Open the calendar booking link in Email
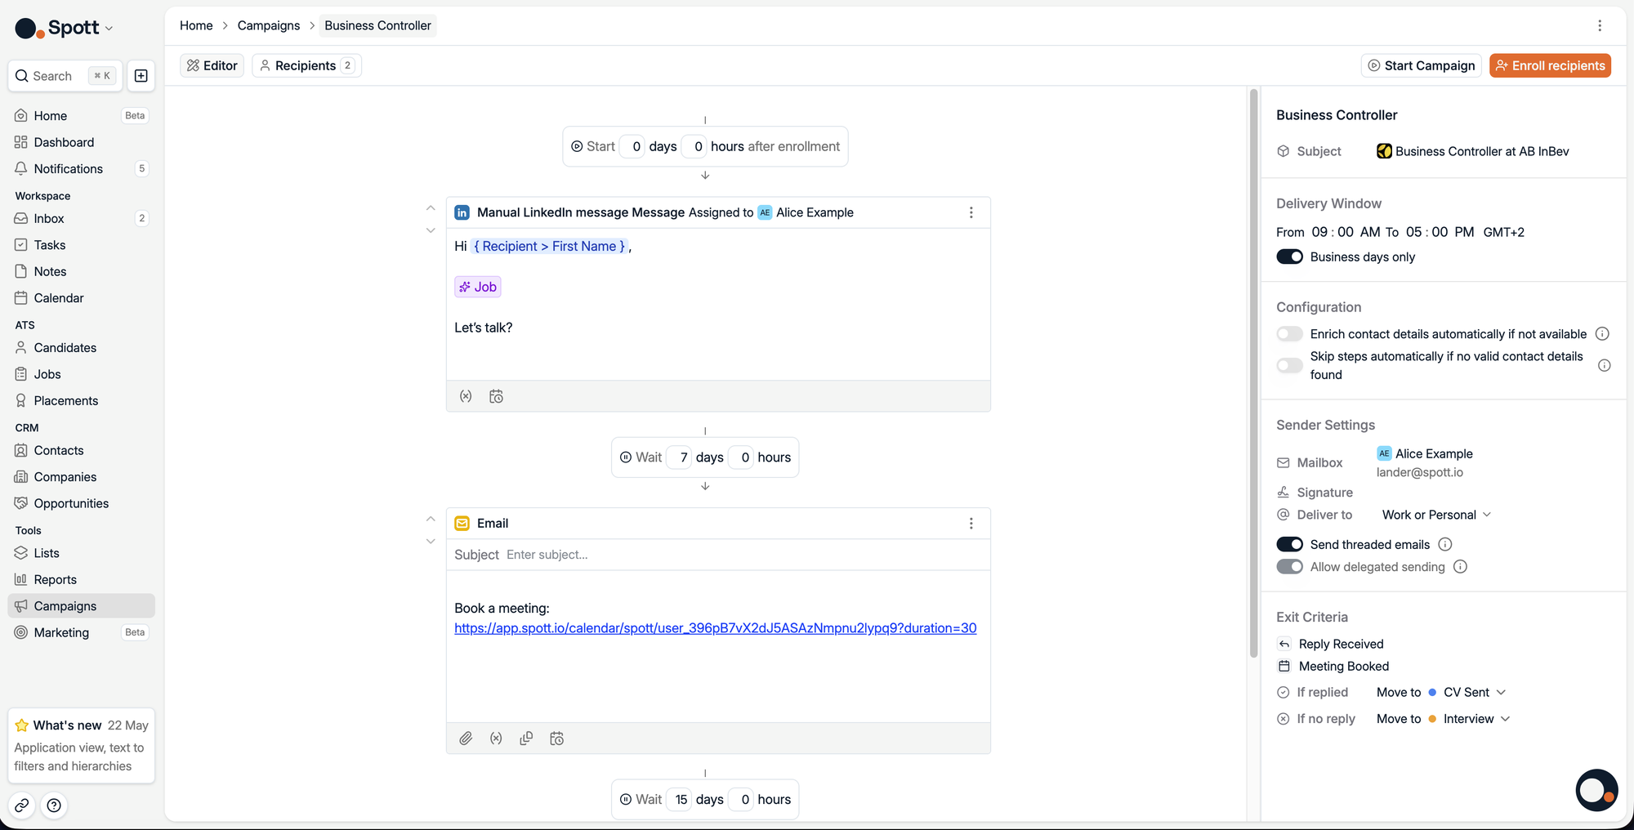 [715, 628]
